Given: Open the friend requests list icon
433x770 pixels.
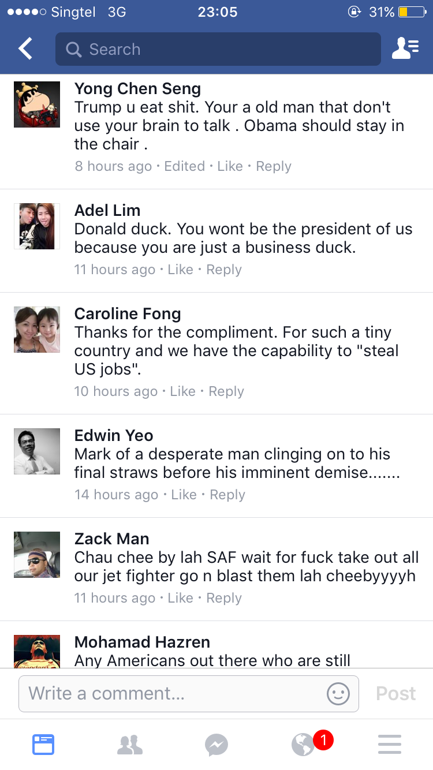Looking at the screenshot, I should (x=405, y=49).
